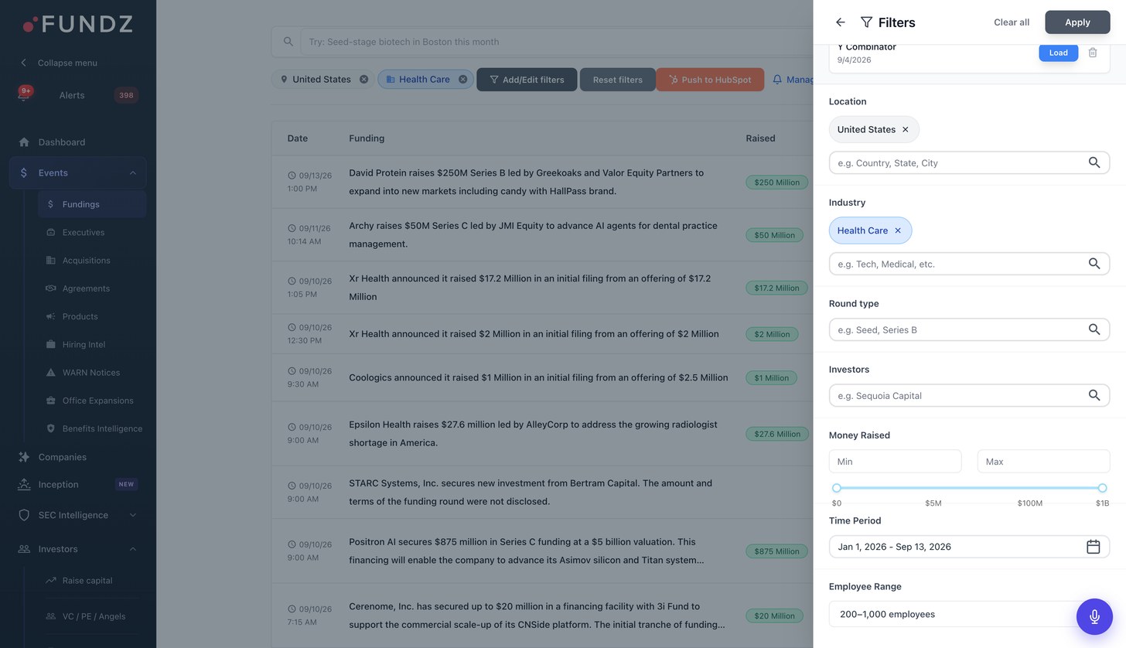This screenshot has width=1126, height=648.
Task: Collapse the Events section chevron
Action: (x=132, y=173)
